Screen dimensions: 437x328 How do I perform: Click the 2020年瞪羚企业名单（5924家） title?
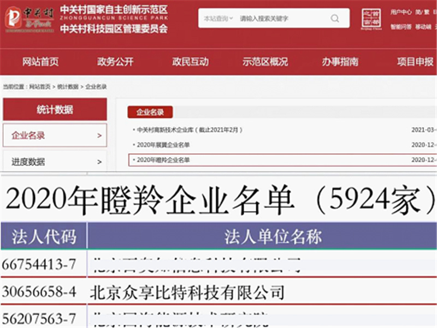(x=220, y=200)
